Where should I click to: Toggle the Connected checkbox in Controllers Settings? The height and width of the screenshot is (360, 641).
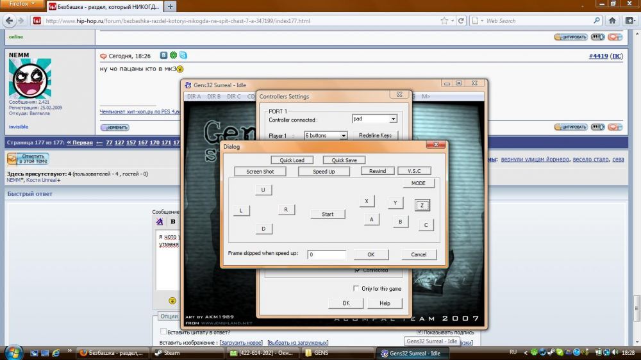click(357, 270)
